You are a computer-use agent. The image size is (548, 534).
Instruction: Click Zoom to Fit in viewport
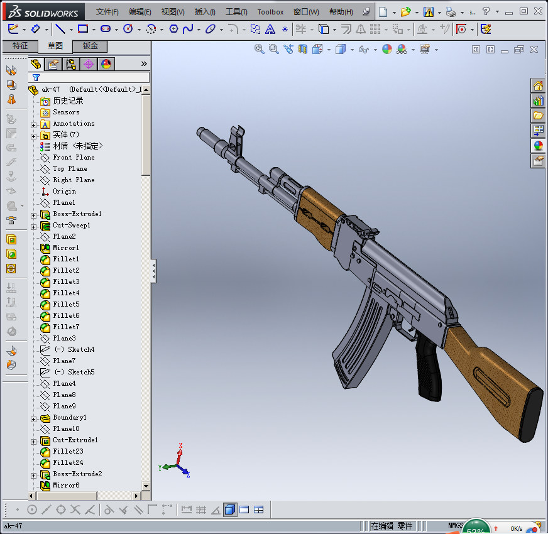(x=259, y=49)
